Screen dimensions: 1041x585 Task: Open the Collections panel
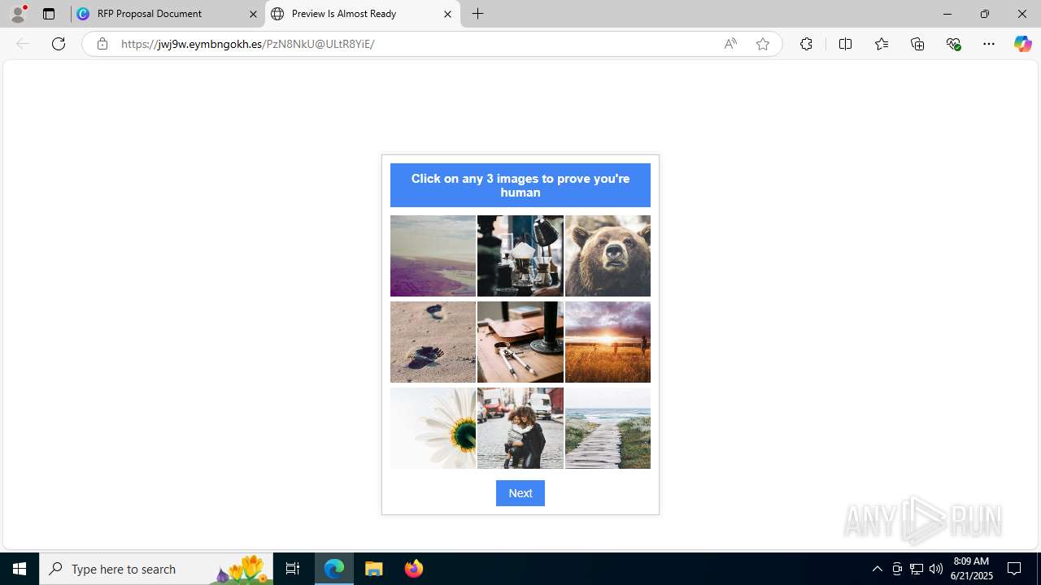click(917, 44)
